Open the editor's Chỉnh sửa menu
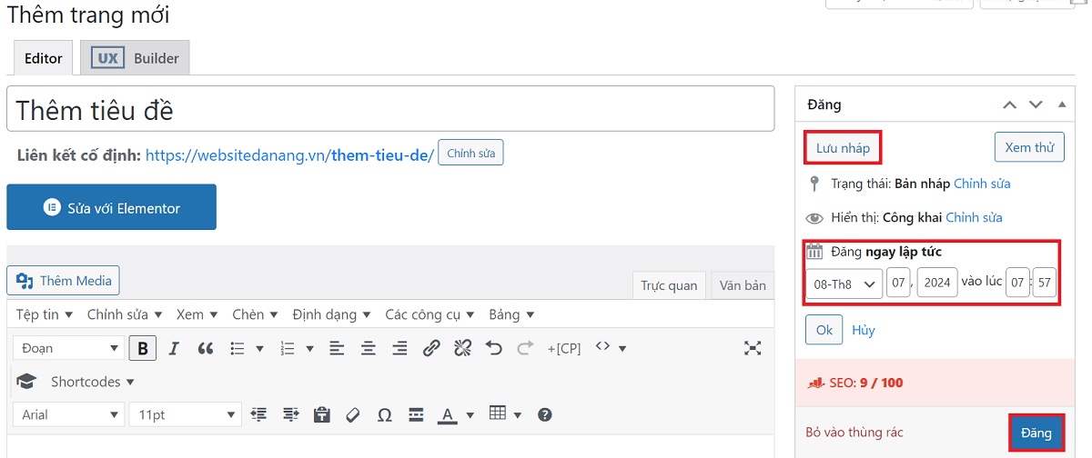Viewport: 1092px width, 458px height. coord(124,314)
